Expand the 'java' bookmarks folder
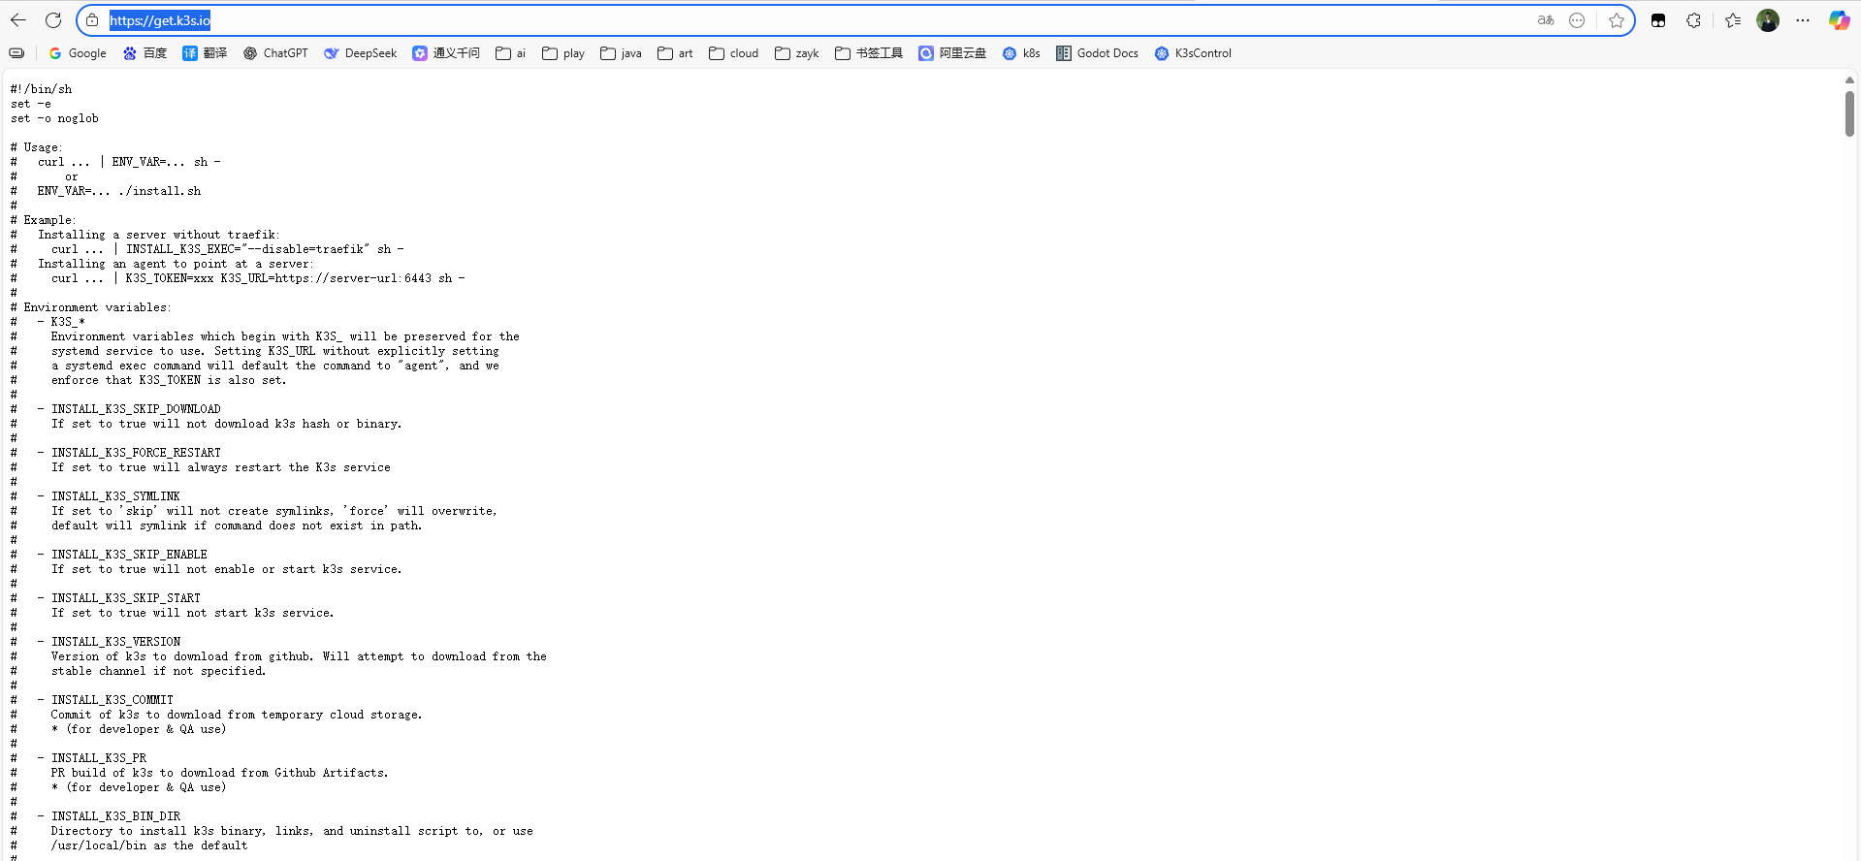This screenshot has width=1861, height=861. click(621, 53)
